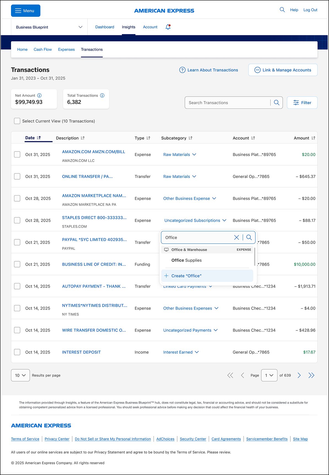Go to the first page double-arrow
The image size is (329, 475).
click(x=230, y=375)
